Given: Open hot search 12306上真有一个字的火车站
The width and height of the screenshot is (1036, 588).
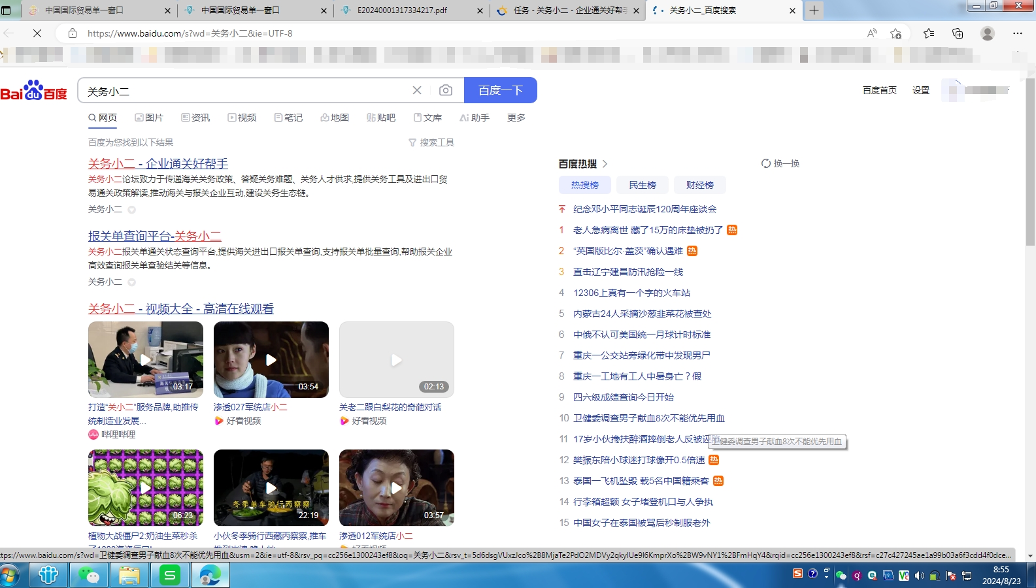Looking at the screenshot, I should point(631,293).
